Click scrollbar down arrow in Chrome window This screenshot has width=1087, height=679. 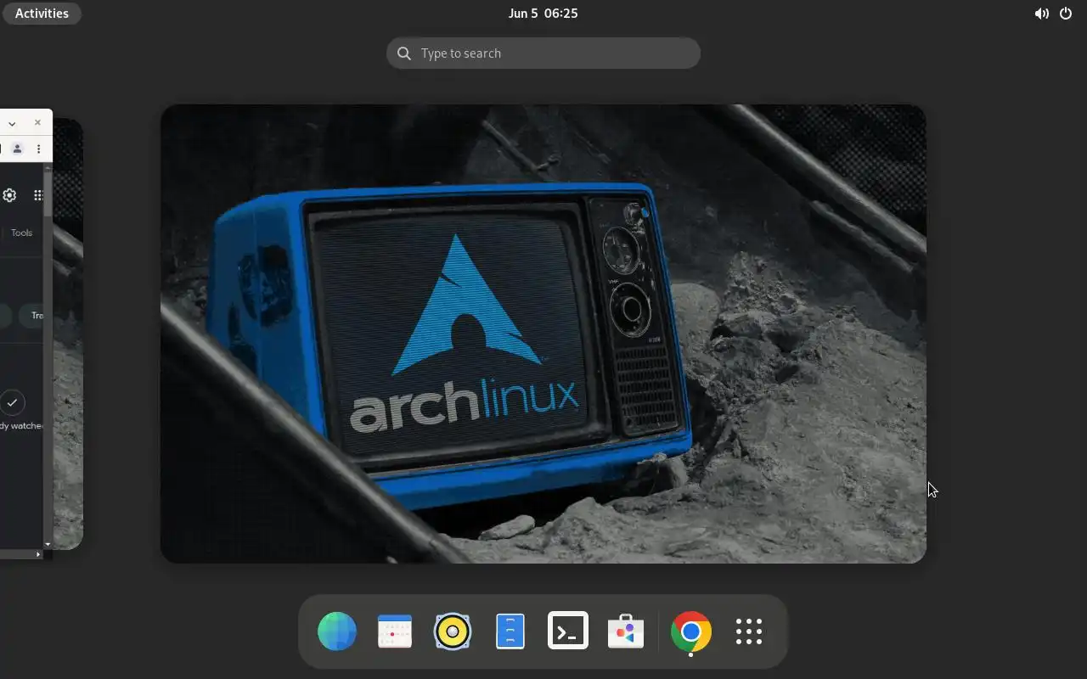[48, 544]
